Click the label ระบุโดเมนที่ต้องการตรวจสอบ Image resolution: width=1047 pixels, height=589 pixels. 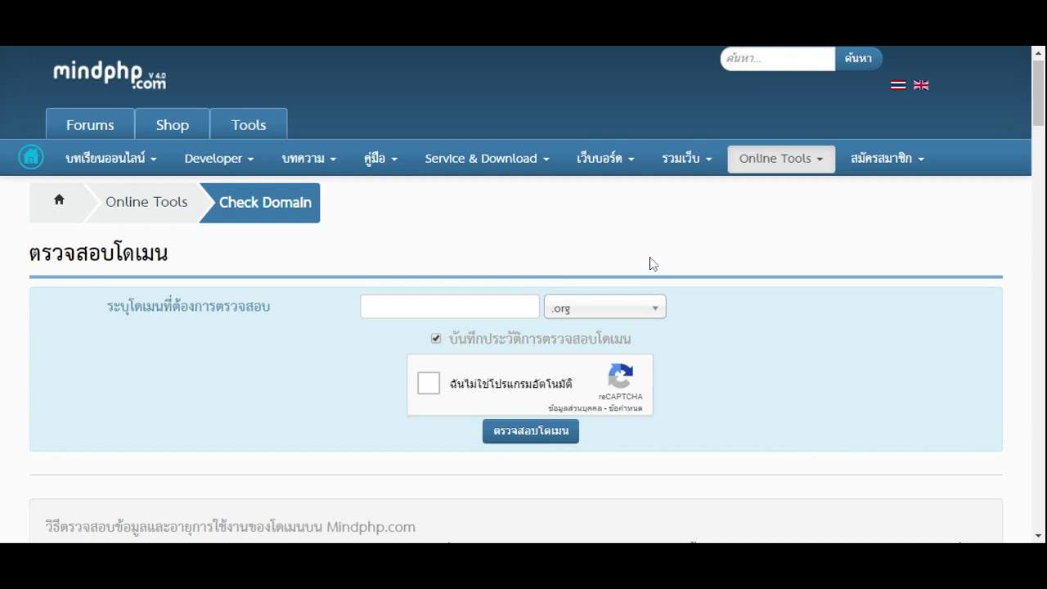188,307
